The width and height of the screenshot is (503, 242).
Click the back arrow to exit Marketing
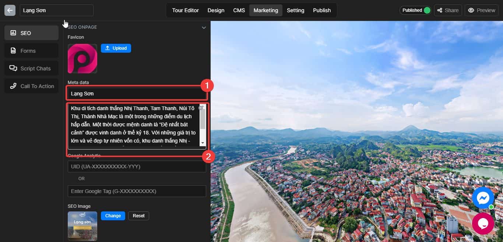(10, 10)
